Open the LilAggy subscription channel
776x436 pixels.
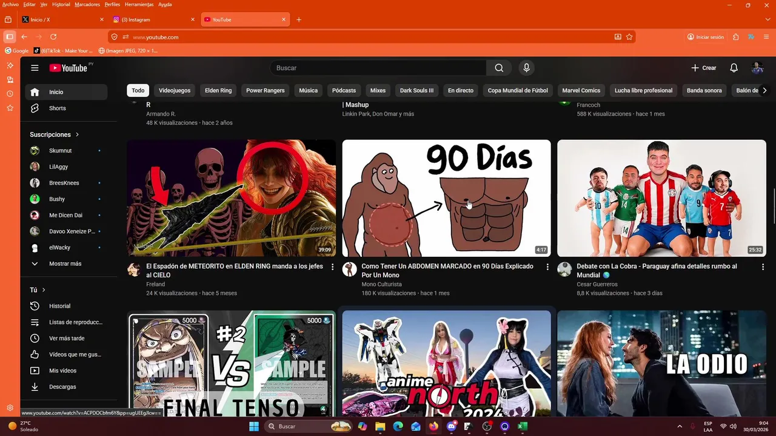pos(66,167)
